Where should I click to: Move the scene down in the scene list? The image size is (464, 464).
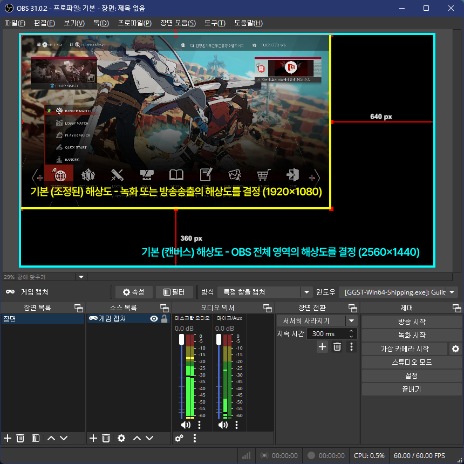point(64,438)
